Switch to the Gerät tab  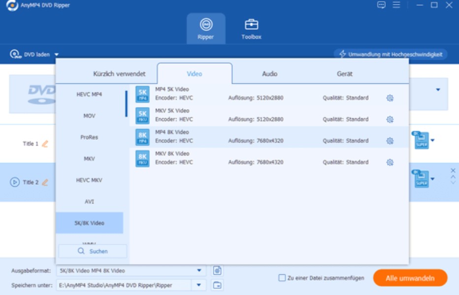pos(345,74)
